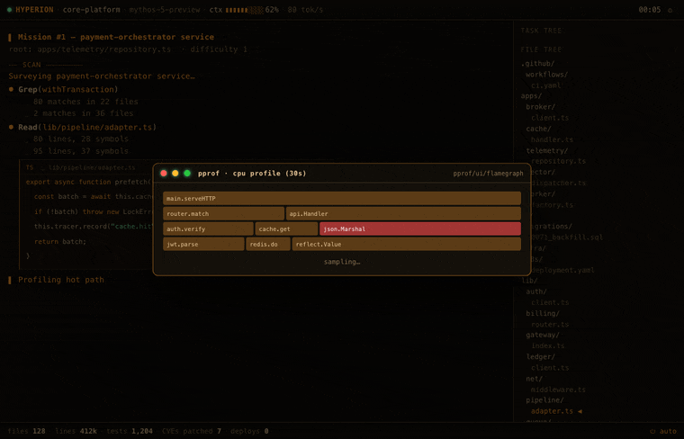Expand the net/ folder
The image size is (684, 439).
click(535, 379)
